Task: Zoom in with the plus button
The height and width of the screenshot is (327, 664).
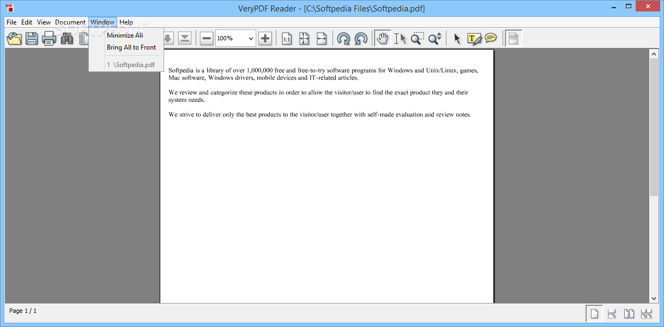Action: coord(265,38)
